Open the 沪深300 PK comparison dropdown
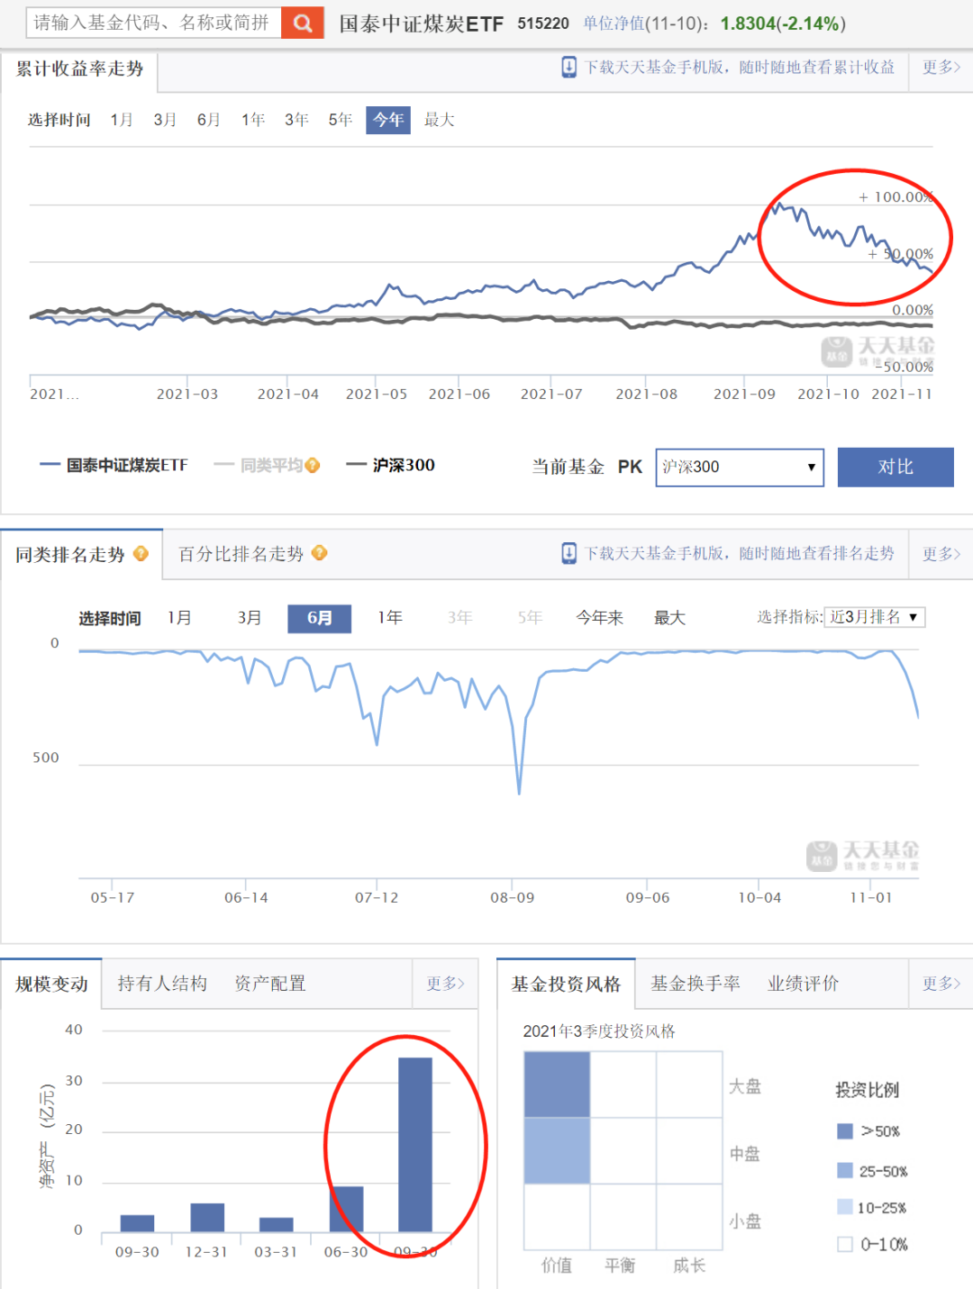 740,467
